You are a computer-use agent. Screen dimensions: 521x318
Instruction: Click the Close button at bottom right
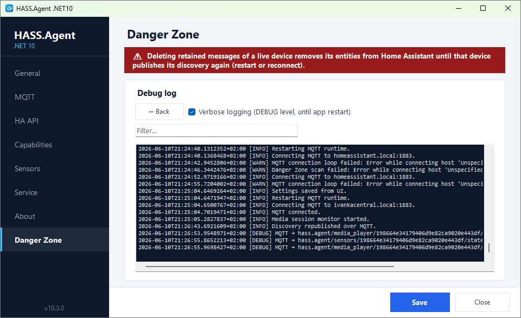[482, 302]
